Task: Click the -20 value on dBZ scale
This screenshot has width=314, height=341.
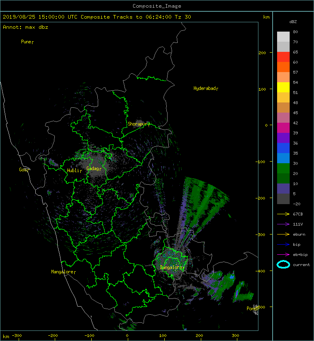Action: coord(297,204)
